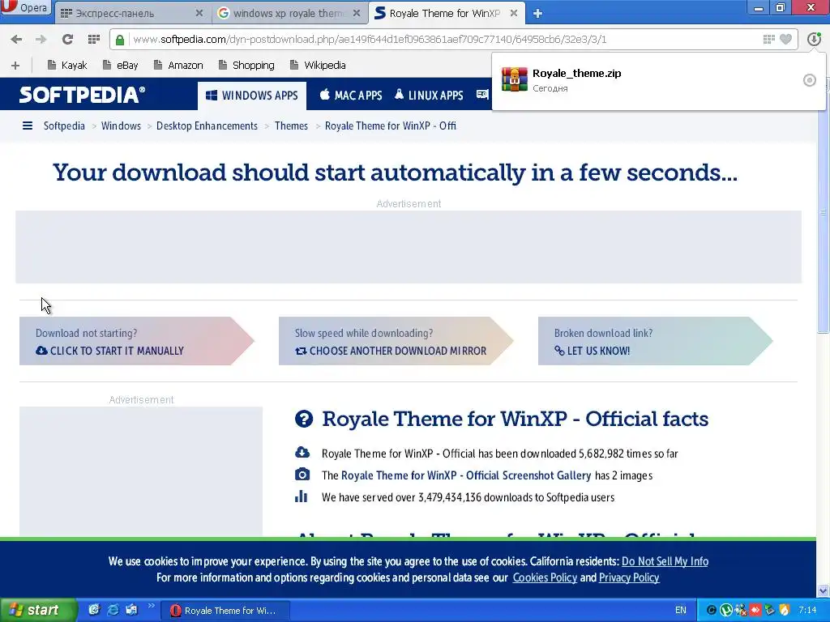
Task: Open the Cookies Policy link
Action: [x=545, y=577]
